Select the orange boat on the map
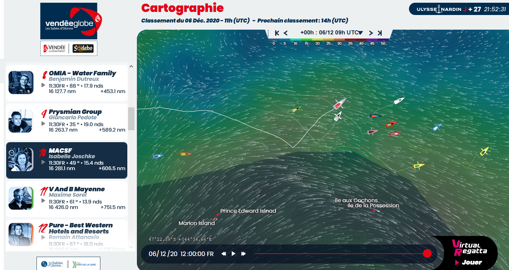 pyautogui.click(x=186, y=154)
